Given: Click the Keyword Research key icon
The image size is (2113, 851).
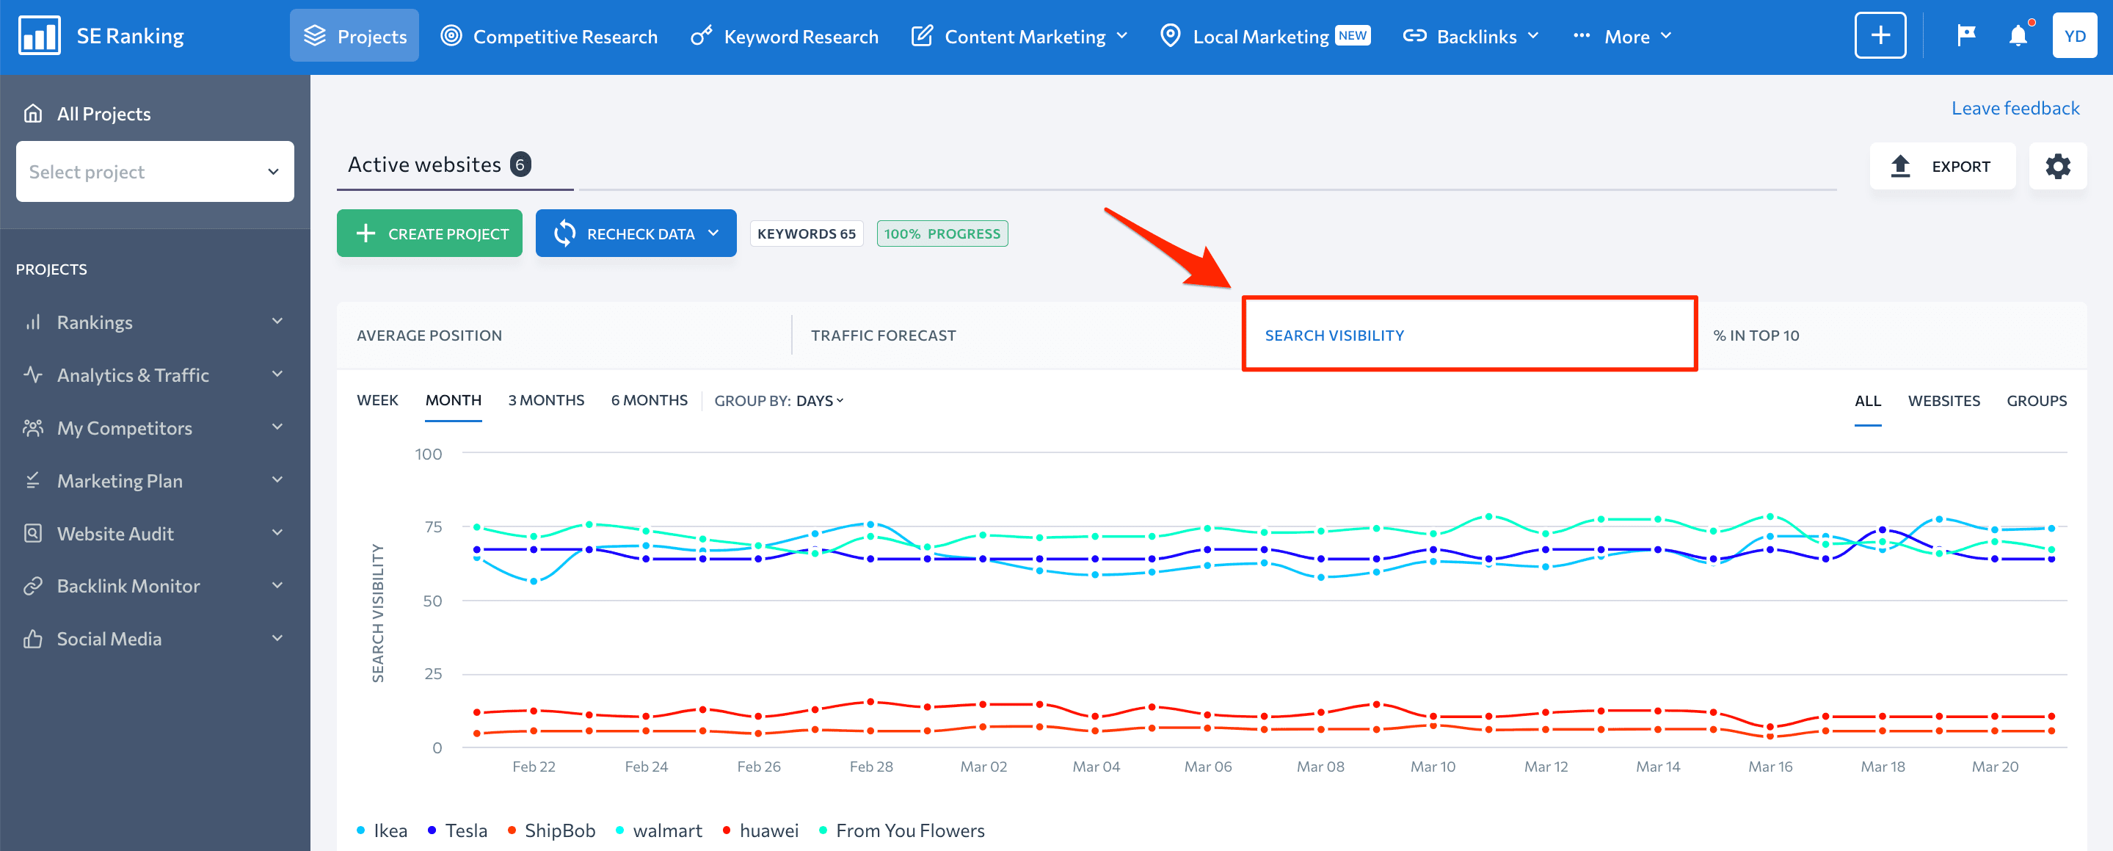Looking at the screenshot, I should tap(702, 36).
